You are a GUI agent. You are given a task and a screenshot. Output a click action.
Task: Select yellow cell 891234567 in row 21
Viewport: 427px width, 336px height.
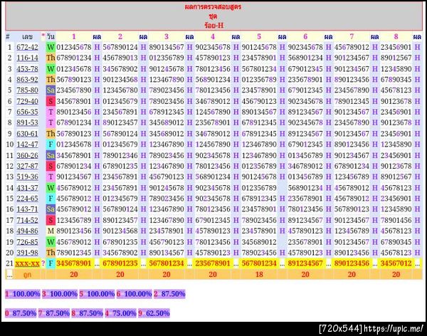305,263
